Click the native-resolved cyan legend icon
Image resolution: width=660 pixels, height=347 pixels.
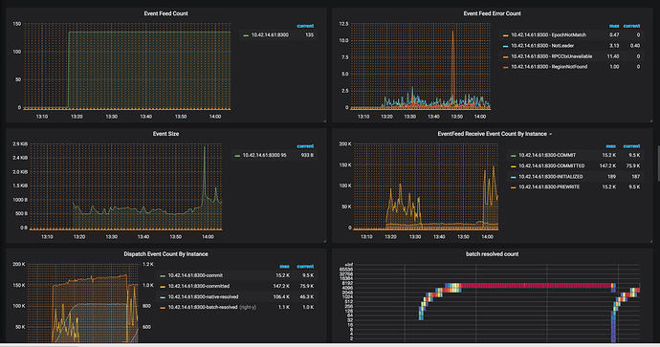pyautogui.click(x=163, y=297)
